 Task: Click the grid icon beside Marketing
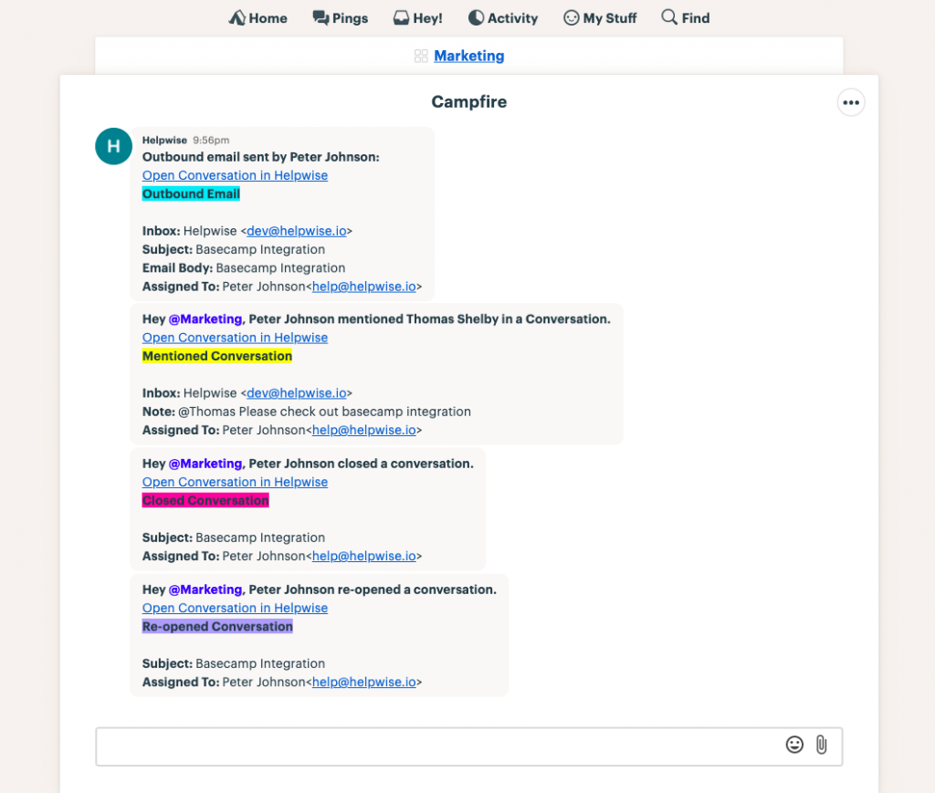(421, 57)
